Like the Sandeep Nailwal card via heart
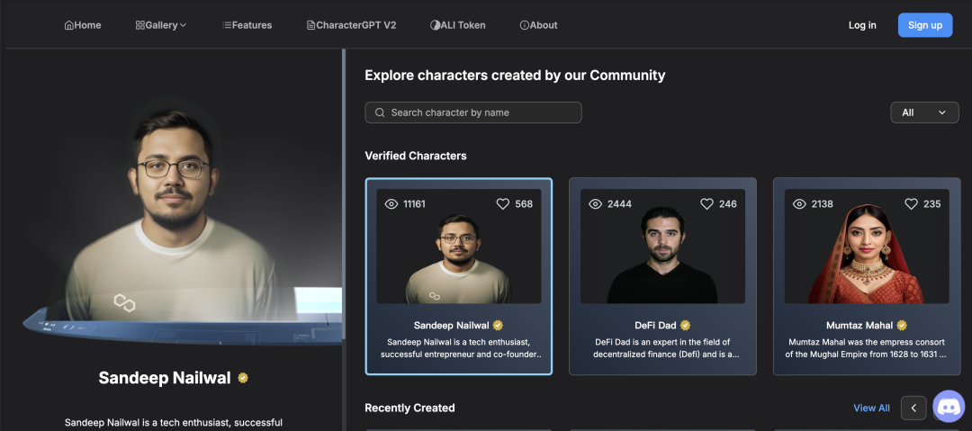972x431 pixels. pyautogui.click(x=503, y=204)
